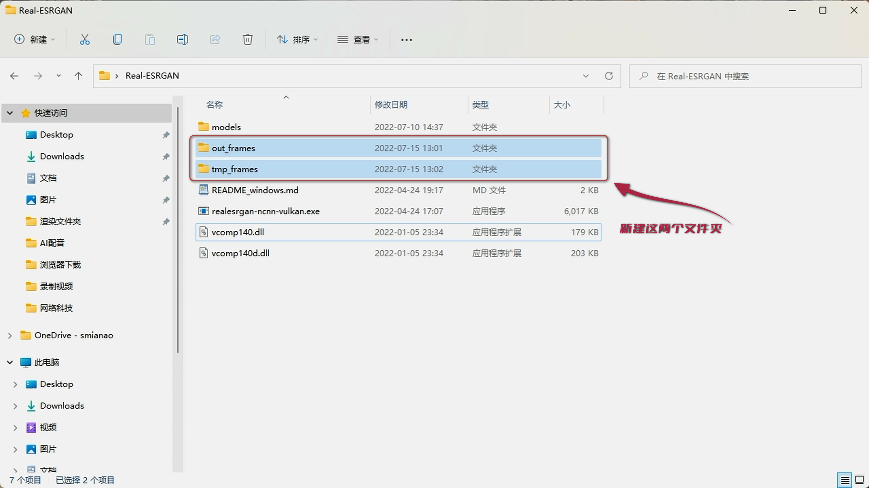Click the README_windows.md file icon
Screen dimensions: 869x488
point(203,190)
